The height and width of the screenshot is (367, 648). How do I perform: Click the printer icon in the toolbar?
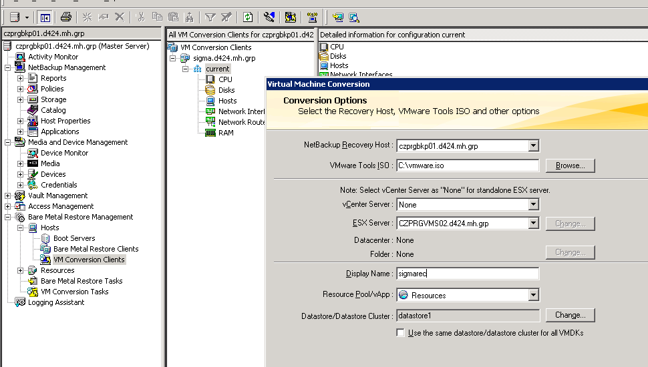[x=65, y=17]
